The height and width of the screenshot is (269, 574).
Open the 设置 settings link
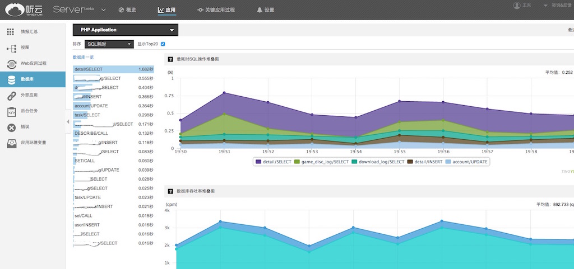[x=265, y=10]
